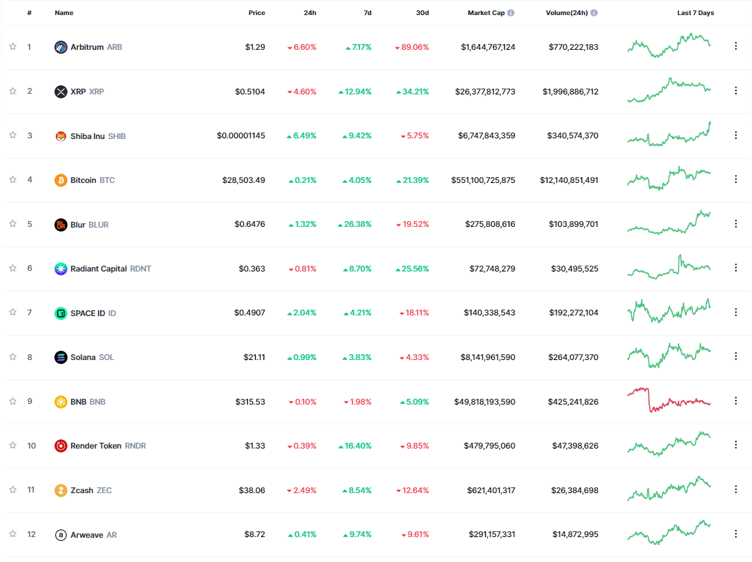
Task: Sort by the Name column header
Action: (x=64, y=13)
